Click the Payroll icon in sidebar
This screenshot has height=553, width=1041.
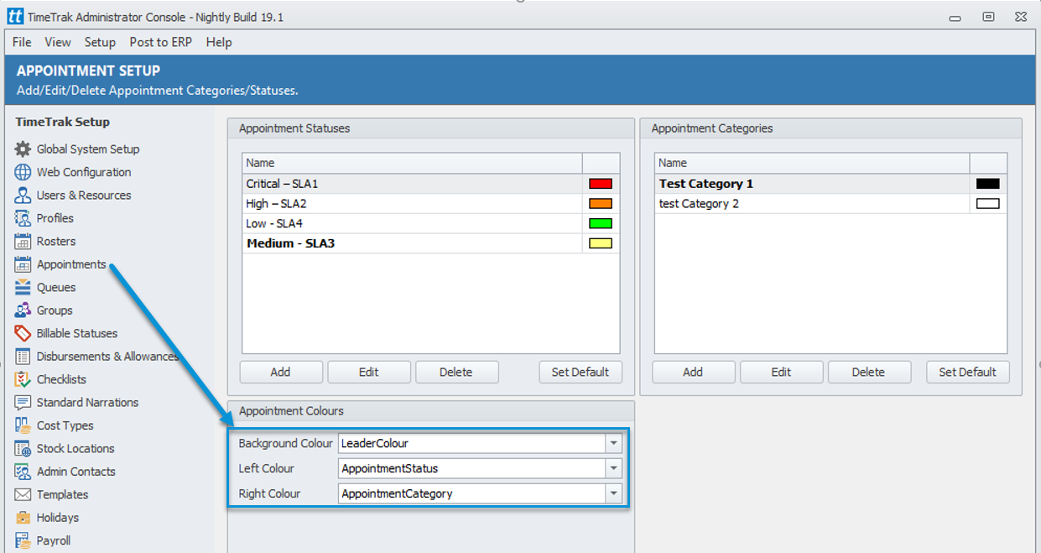pyautogui.click(x=23, y=541)
